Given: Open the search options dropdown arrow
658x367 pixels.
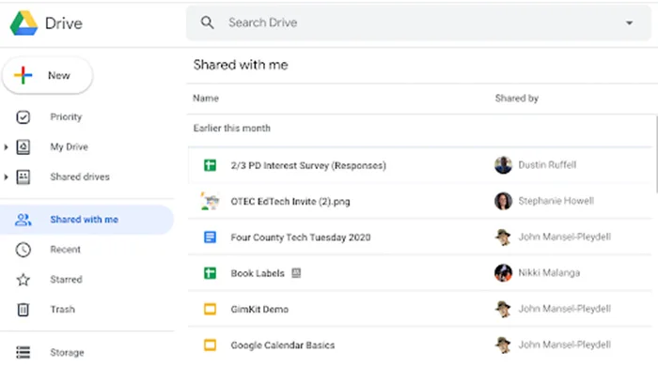Looking at the screenshot, I should [x=629, y=23].
